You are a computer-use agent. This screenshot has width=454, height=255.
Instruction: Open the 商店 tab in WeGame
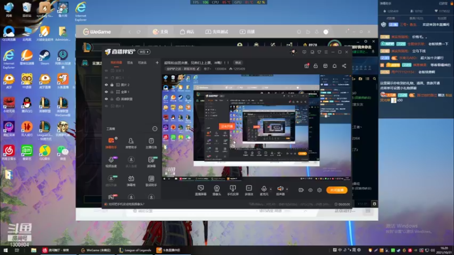(187, 32)
